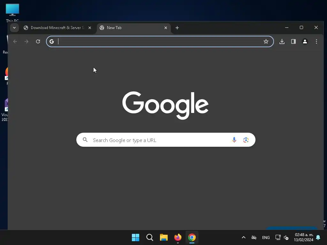Bookmark this tab with the star icon

tap(266, 41)
